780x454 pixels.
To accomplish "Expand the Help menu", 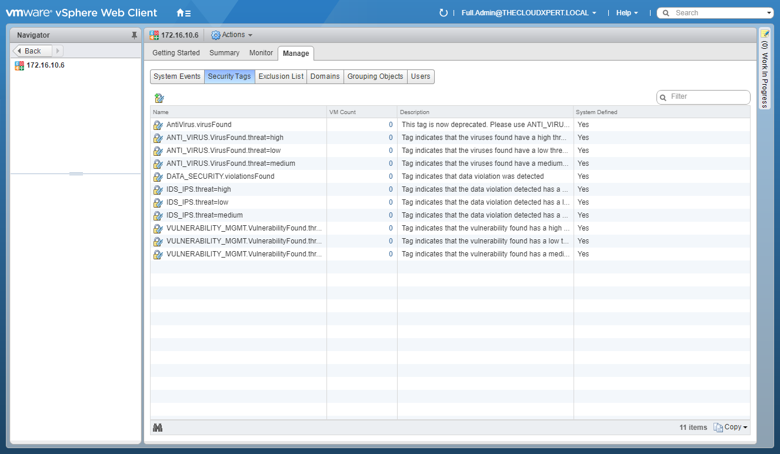I will click(x=626, y=13).
